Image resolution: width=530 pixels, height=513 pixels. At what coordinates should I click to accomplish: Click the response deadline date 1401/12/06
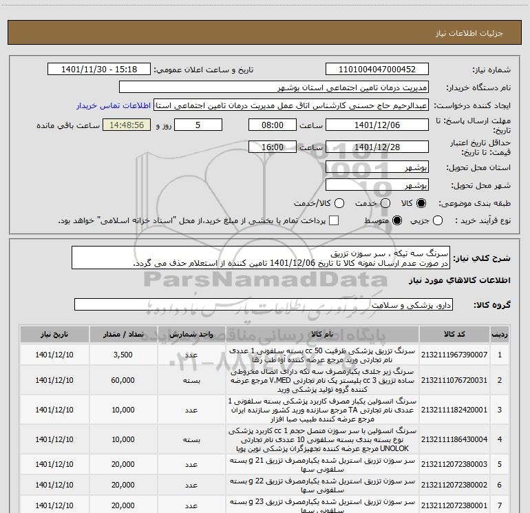click(377, 125)
